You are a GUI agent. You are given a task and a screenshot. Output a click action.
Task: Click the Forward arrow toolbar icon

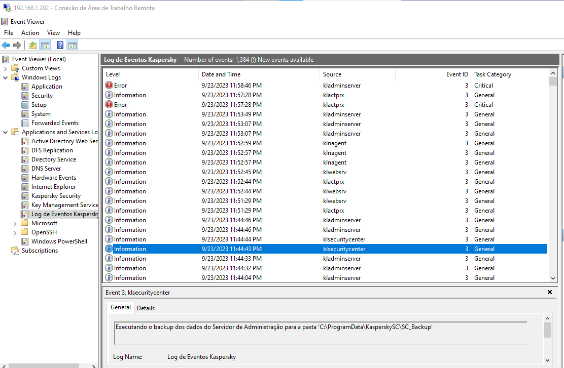point(17,45)
